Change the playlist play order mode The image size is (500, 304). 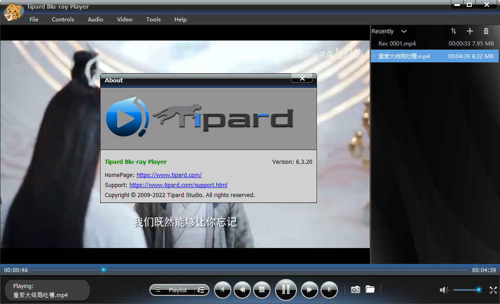pyautogui.click(x=201, y=290)
